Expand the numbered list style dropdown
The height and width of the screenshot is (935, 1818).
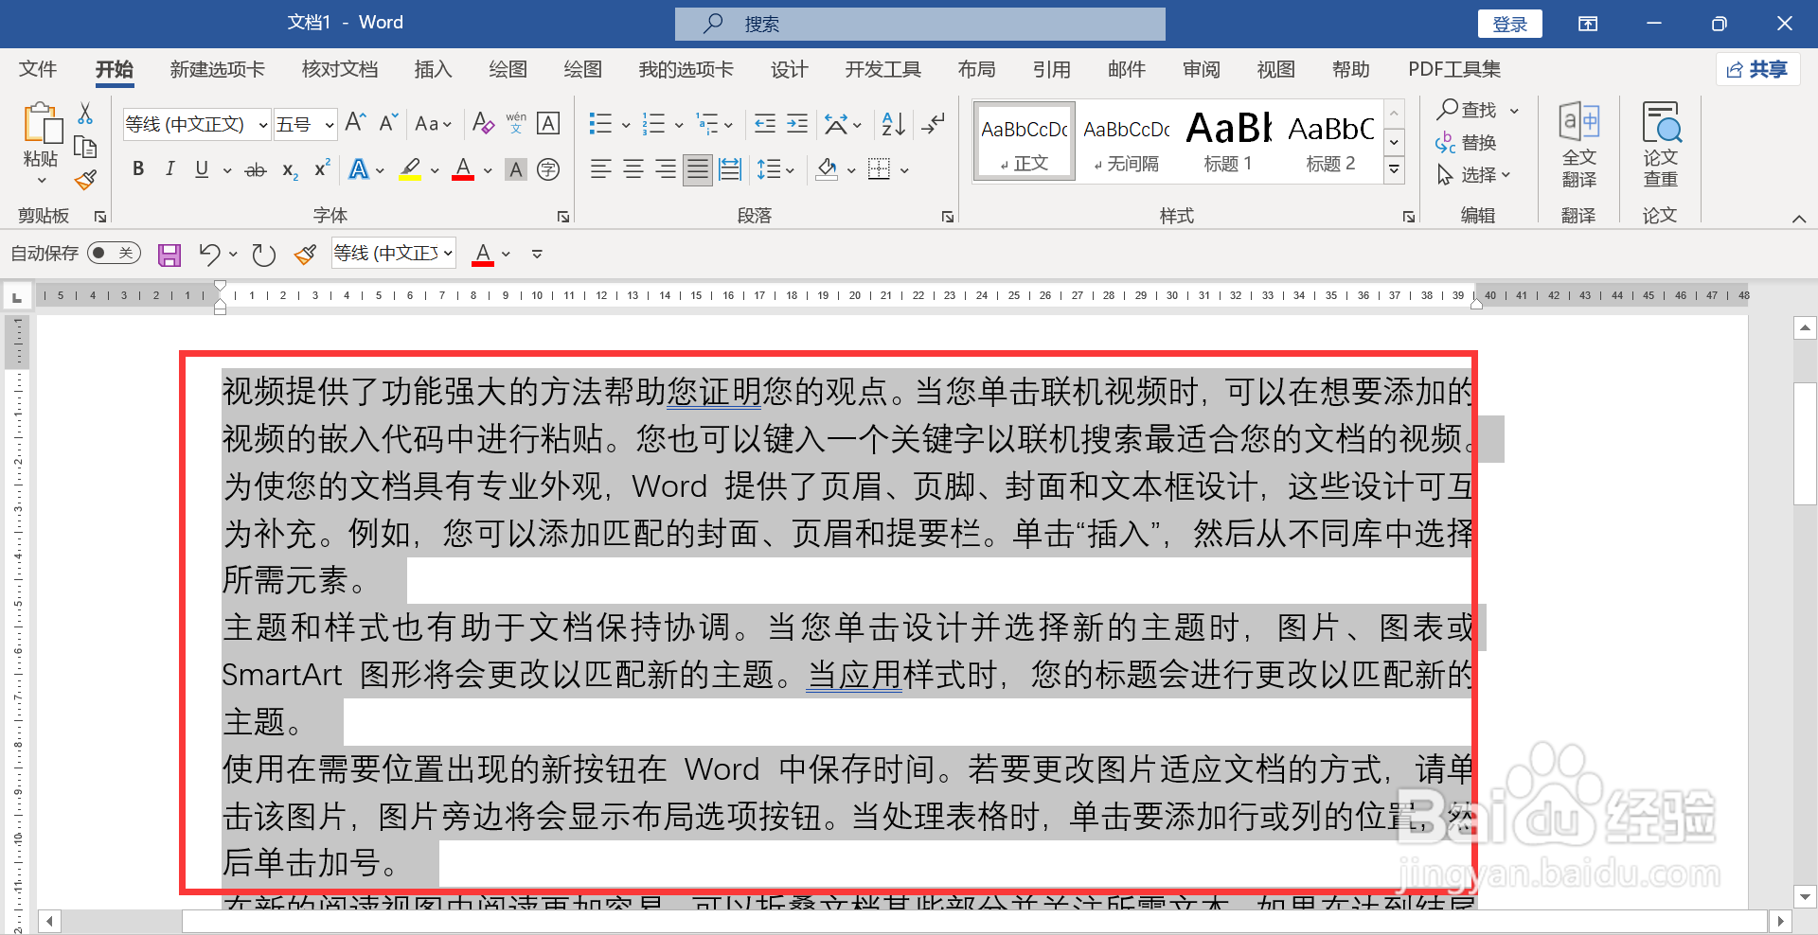click(679, 125)
